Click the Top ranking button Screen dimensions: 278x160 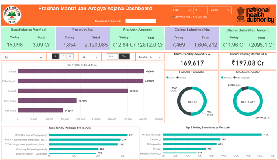coord(124,57)
